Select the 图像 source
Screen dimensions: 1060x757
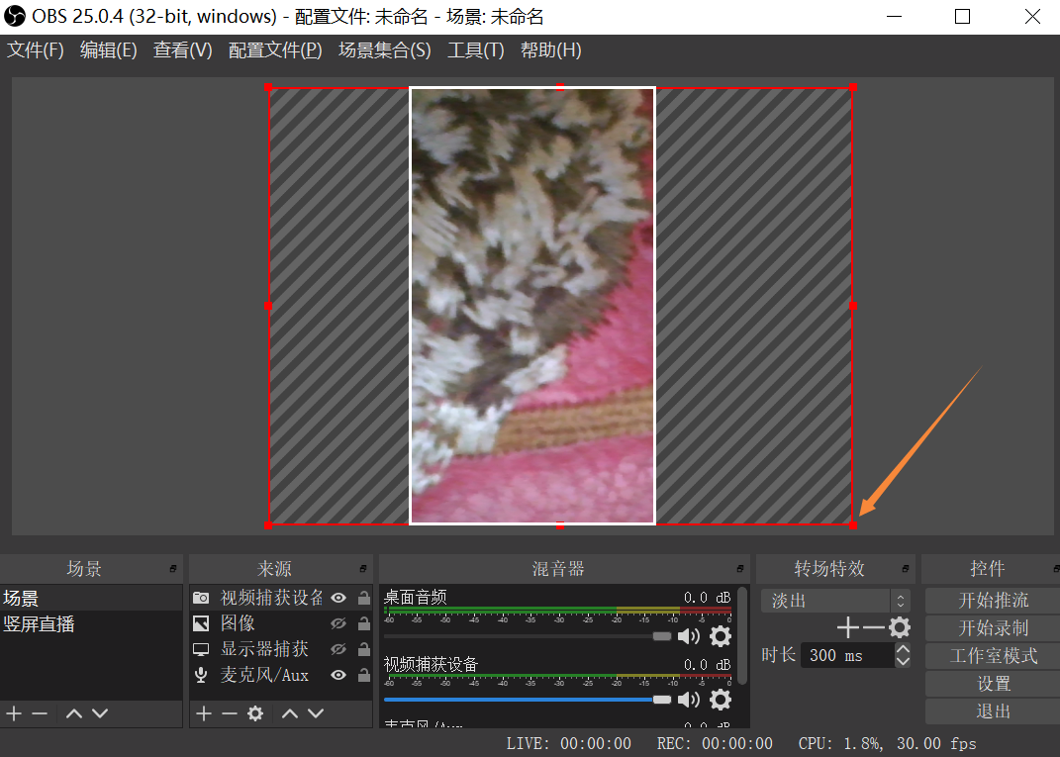(238, 623)
